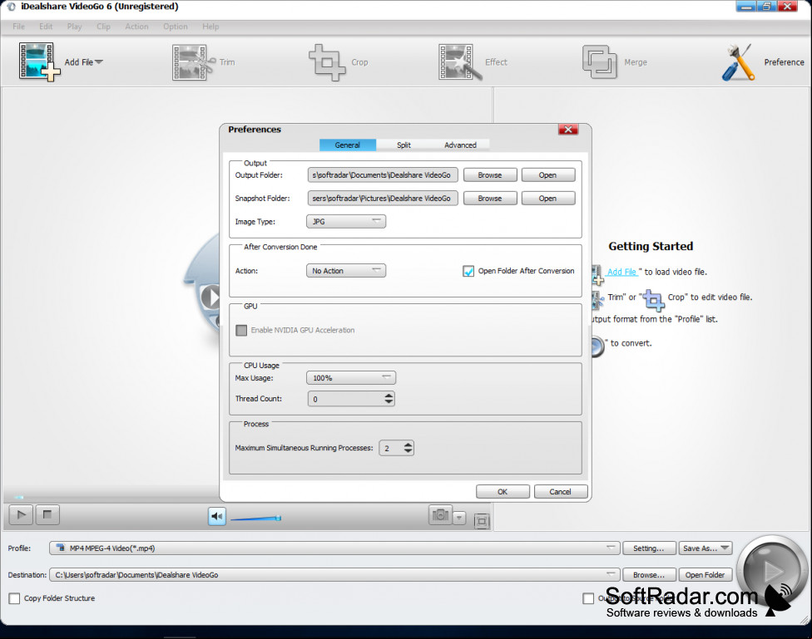This screenshot has height=639, width=812.
Task: Click the Thread Count stepper arrows
Action: coord(389,398)
